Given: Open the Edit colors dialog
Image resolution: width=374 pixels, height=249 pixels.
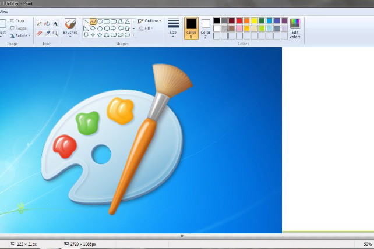Looking at the screenshot, I should pos(295,29).
